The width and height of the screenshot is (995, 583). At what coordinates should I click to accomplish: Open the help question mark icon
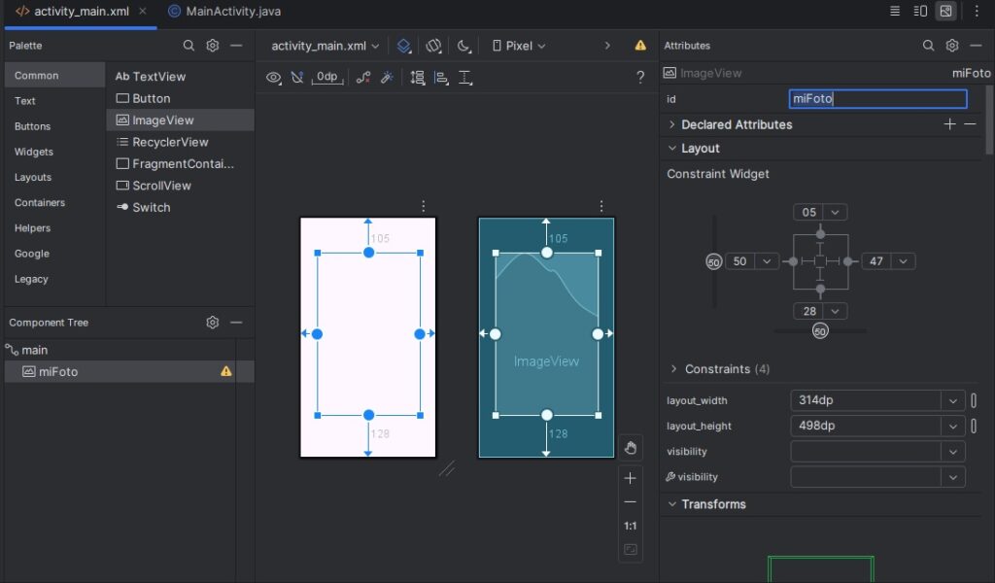(640, 78)
